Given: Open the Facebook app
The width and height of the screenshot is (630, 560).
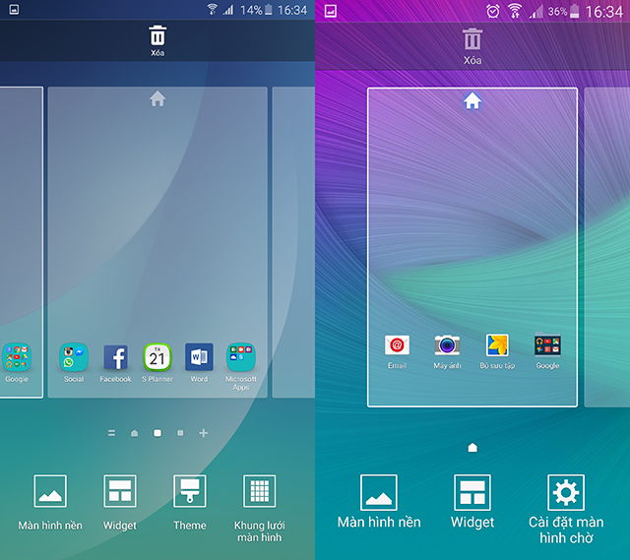Looking at the screenshot, I should (116, 362).
